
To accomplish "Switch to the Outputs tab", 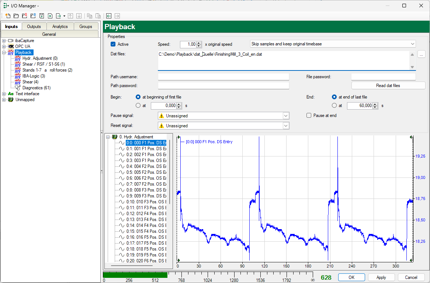I will coord(34,26).
